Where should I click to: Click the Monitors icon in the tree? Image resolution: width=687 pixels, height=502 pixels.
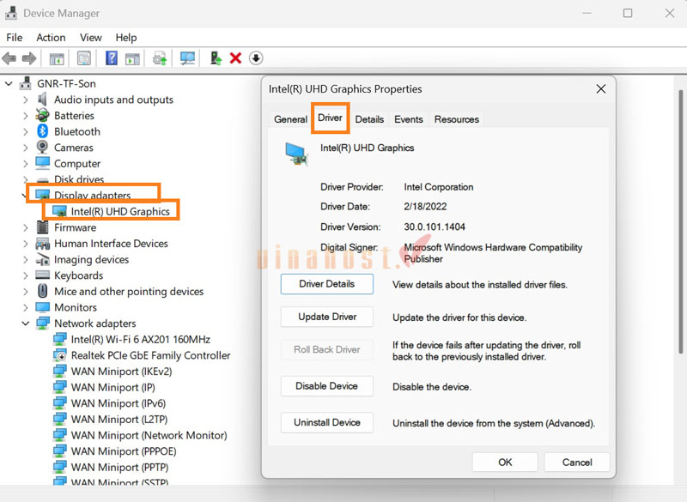[42, 307]
